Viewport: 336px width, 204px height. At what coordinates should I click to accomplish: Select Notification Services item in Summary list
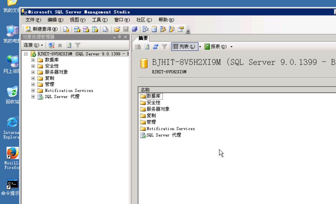point(171,128)
